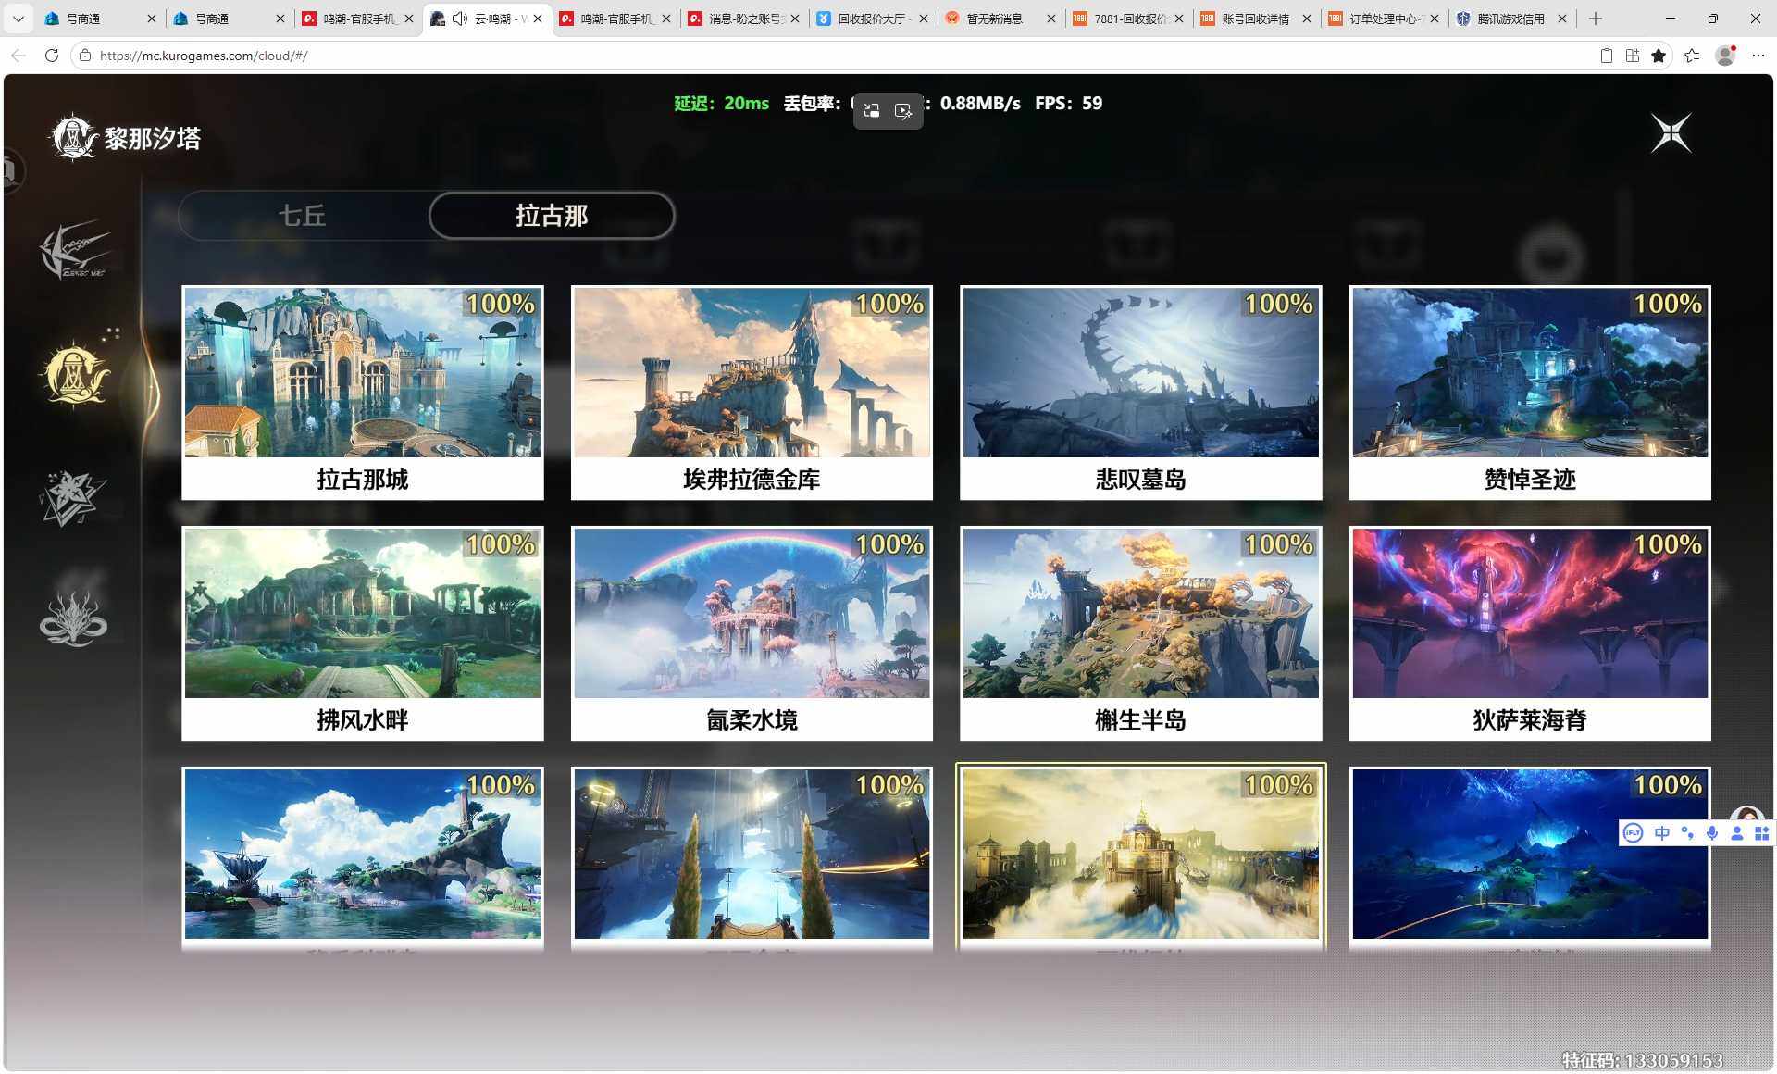Select the bottom lotus-shaped region emblem
The height and width of the screenshot is (1074, 1777).
tap(73, 618)
